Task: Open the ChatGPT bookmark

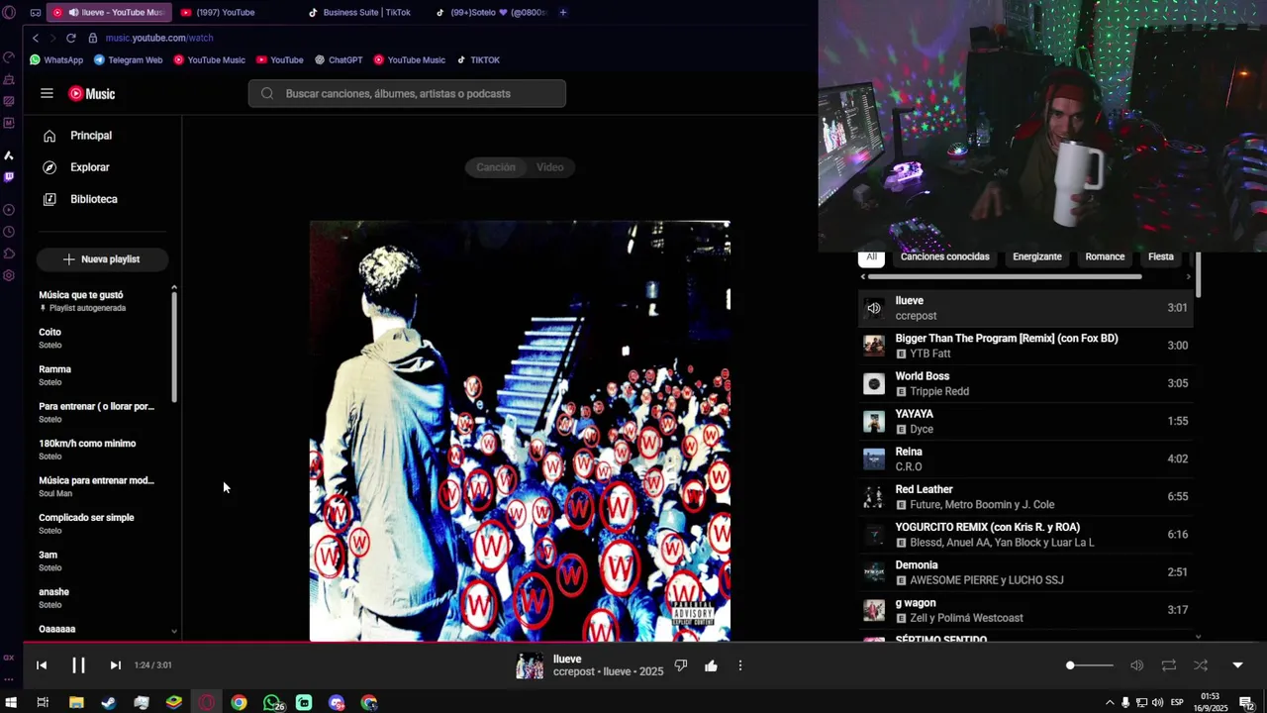Action: click(339, 59)
